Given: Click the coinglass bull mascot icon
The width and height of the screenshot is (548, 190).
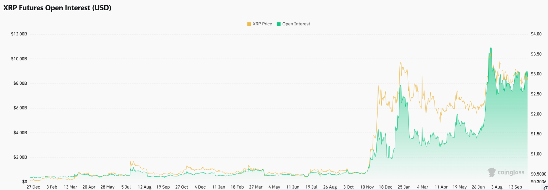Looking at the screenshot, I should click(x=492, y=172).
